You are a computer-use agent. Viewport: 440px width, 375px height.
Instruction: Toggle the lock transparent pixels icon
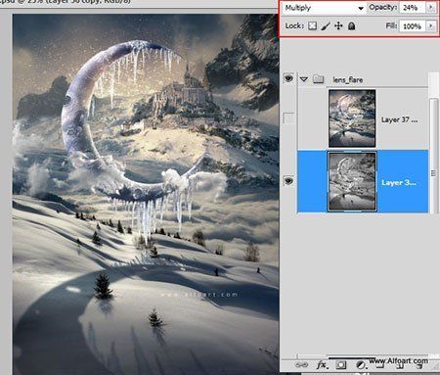pos(312,25)
